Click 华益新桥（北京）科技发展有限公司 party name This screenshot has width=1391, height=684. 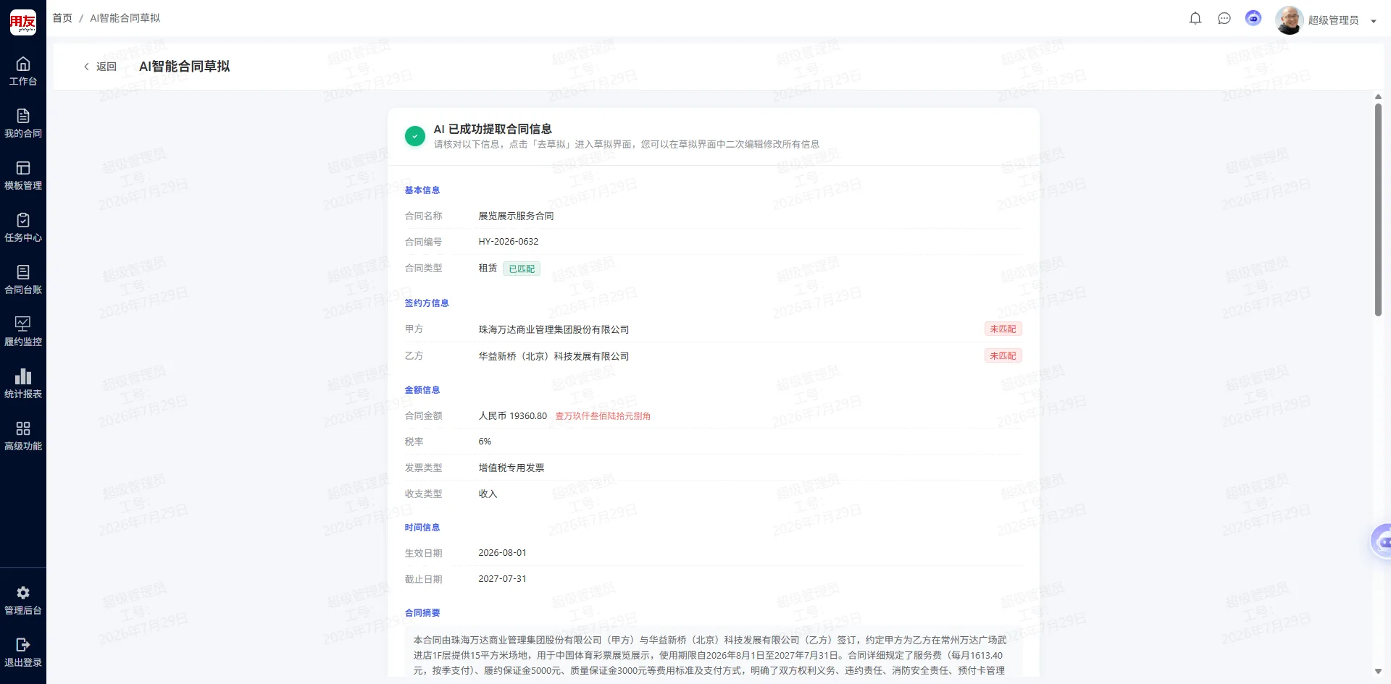coord(554,357)
